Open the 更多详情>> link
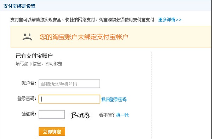 click(170, 20)
